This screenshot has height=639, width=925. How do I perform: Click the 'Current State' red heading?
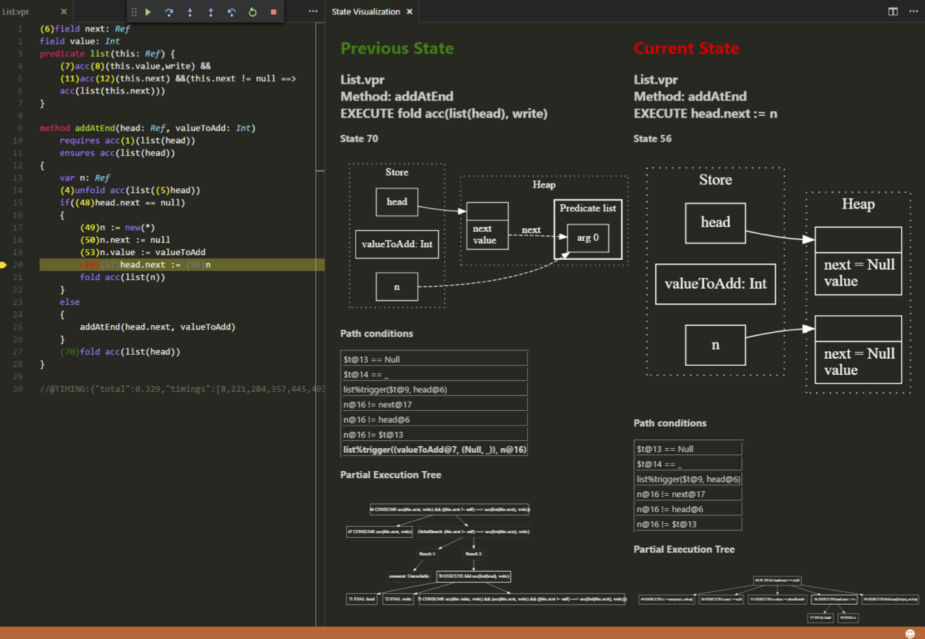686,48
